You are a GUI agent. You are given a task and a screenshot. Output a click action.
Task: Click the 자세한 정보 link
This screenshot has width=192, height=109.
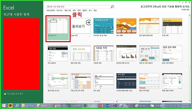(x=186, y=10)
